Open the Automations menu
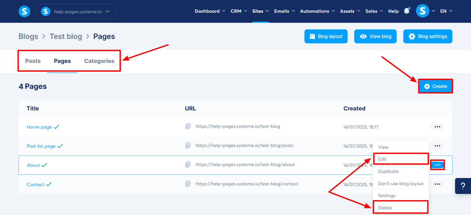The image size is (471, 215). 317,11
